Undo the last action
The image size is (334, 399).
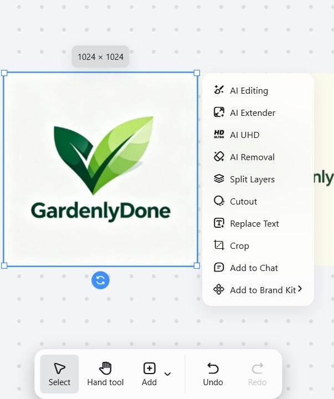point(213,374)
